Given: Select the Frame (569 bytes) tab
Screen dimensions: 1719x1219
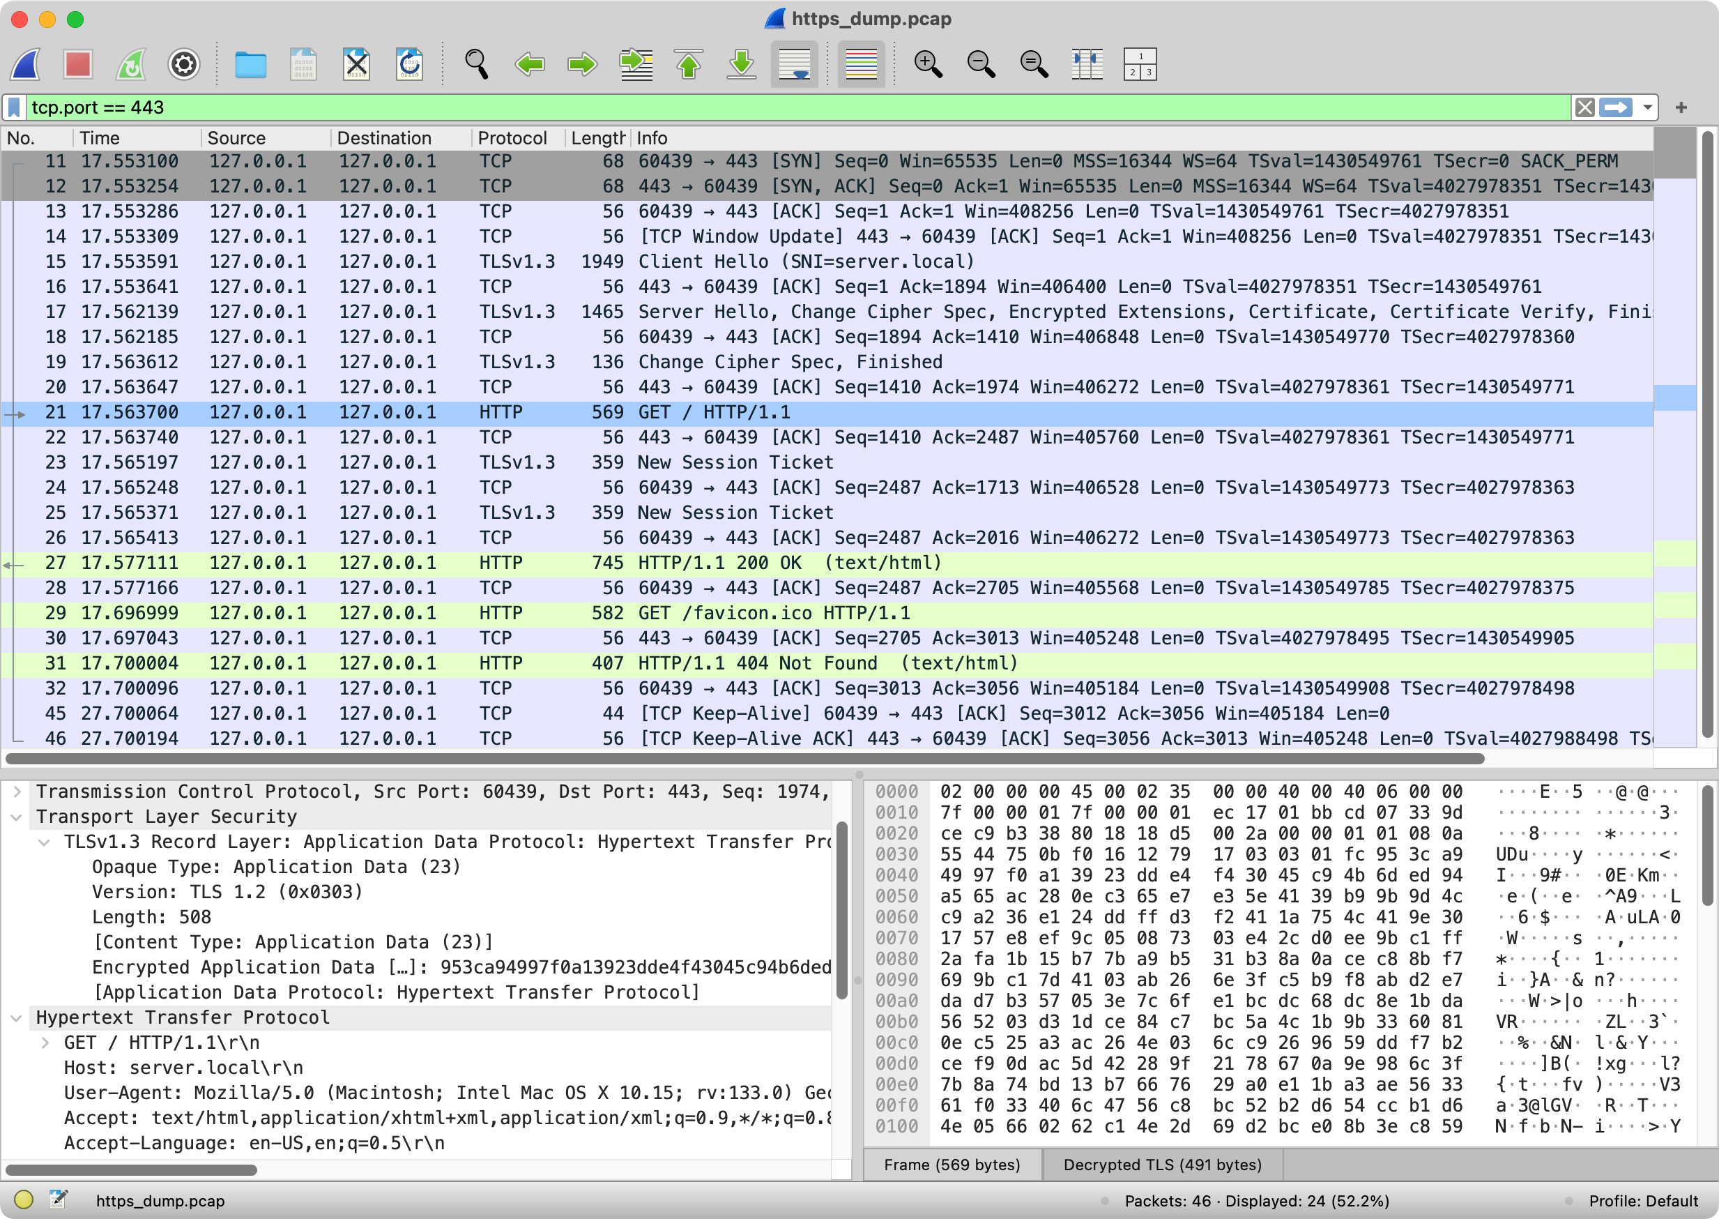Looking at the screenshot, I should pyautogui.click(x=952, y=1164).
